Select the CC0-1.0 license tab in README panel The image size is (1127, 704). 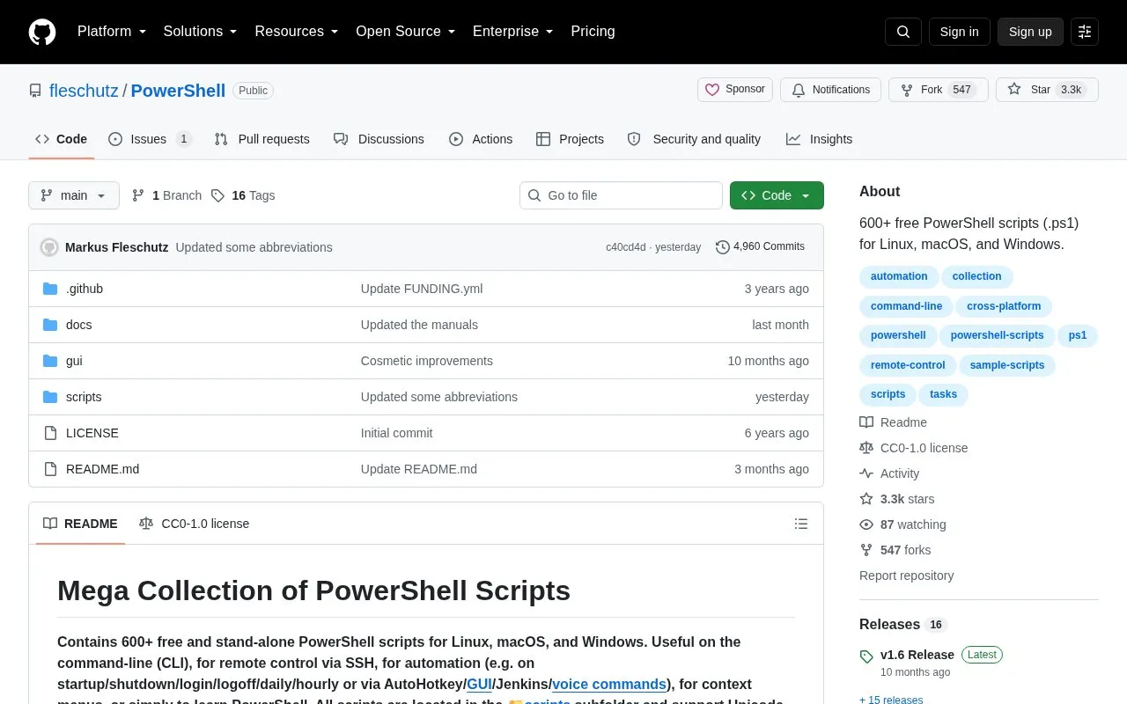pyautogui.click(x=195, y=524)
